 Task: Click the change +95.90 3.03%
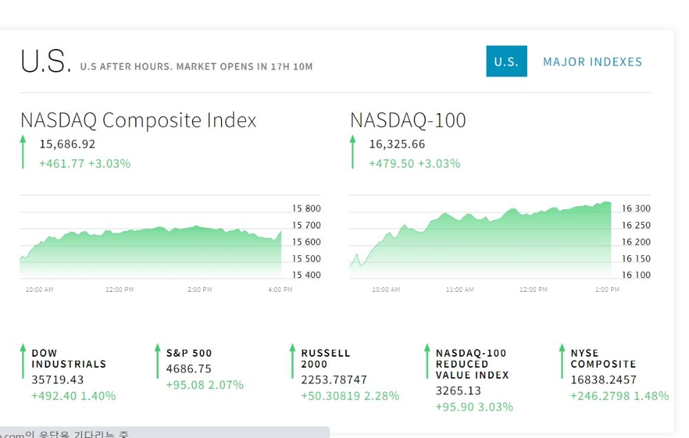click(x=474, y=407)
